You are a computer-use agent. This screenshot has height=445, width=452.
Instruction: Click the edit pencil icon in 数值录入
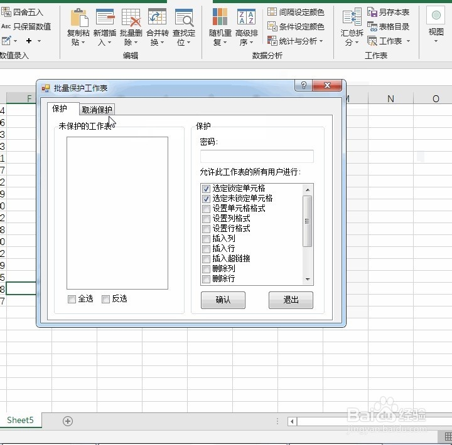point(6,41)
